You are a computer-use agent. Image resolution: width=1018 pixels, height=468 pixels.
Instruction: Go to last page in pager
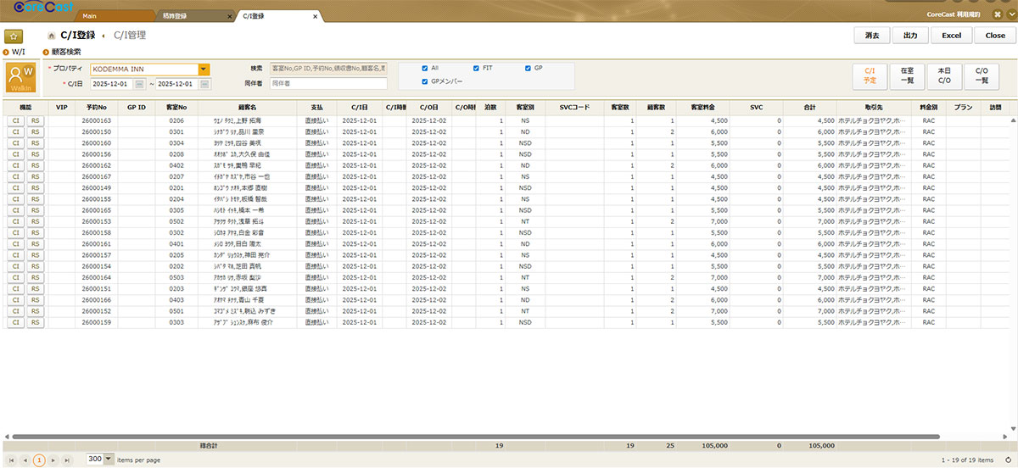click(66, 460)
